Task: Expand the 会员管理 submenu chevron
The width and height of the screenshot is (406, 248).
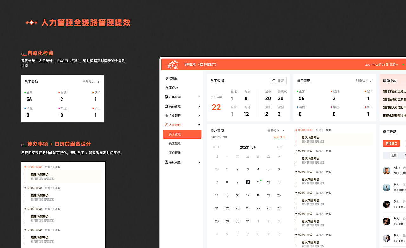Action: tap(199, 116)
